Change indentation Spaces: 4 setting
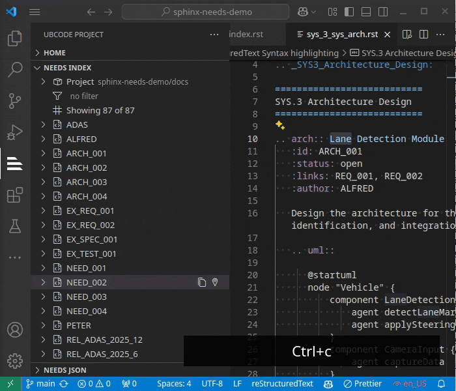The width and height of the screenshot is (456, 391). [174, 384]
